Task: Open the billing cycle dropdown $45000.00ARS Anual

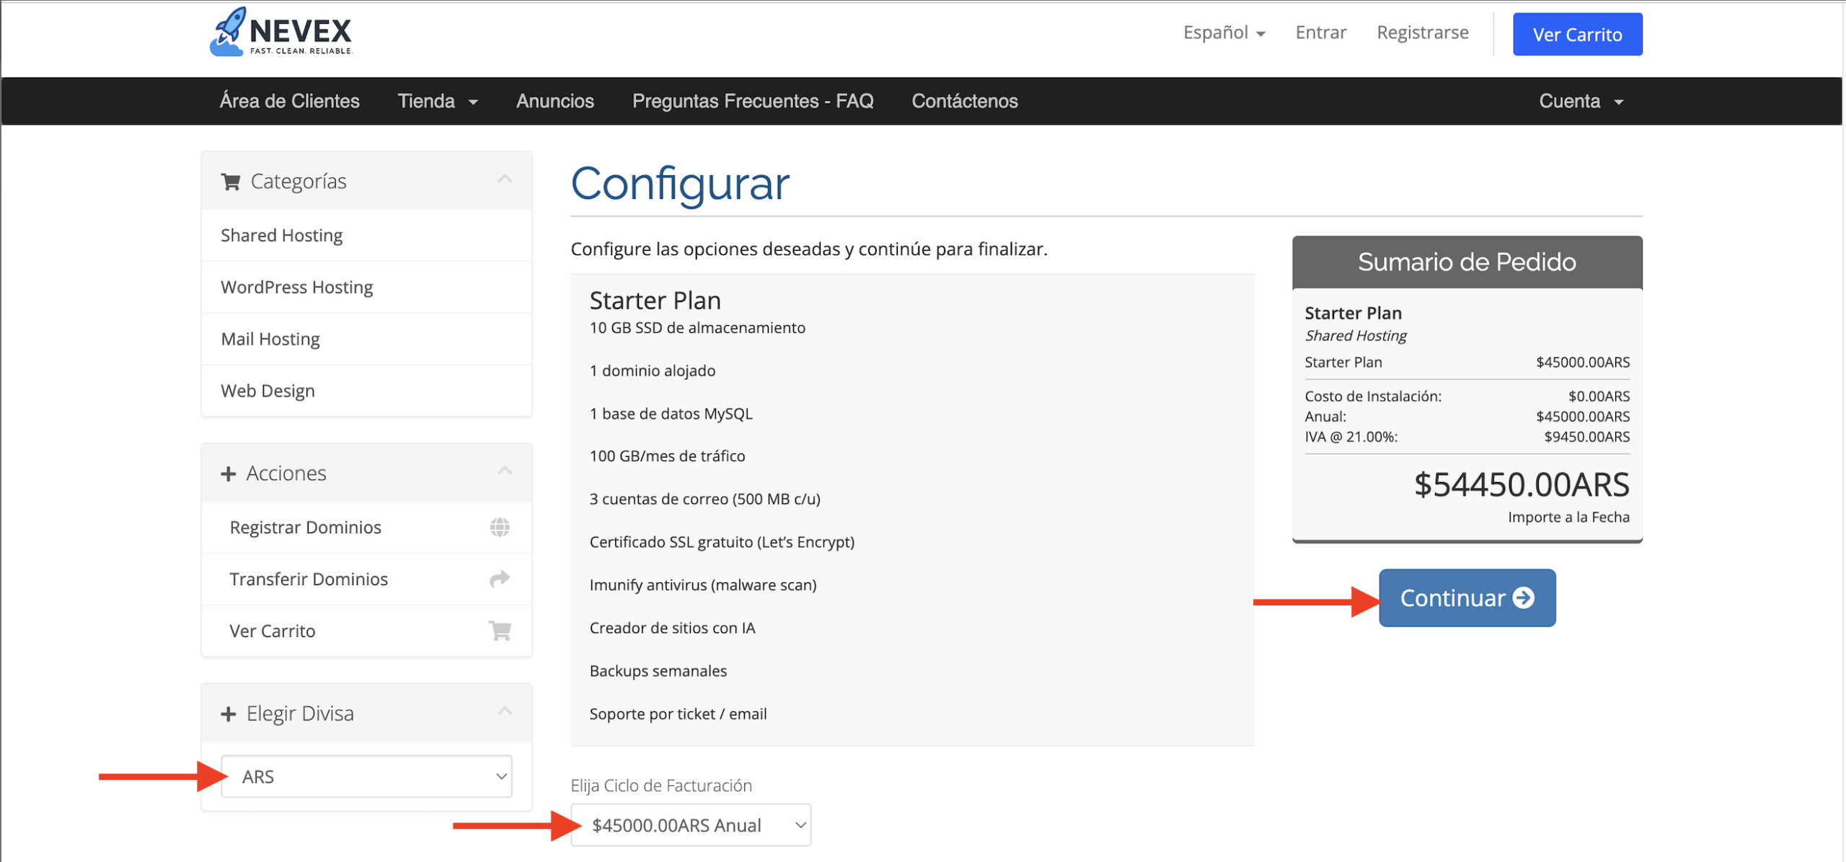Action: (690, 825)
